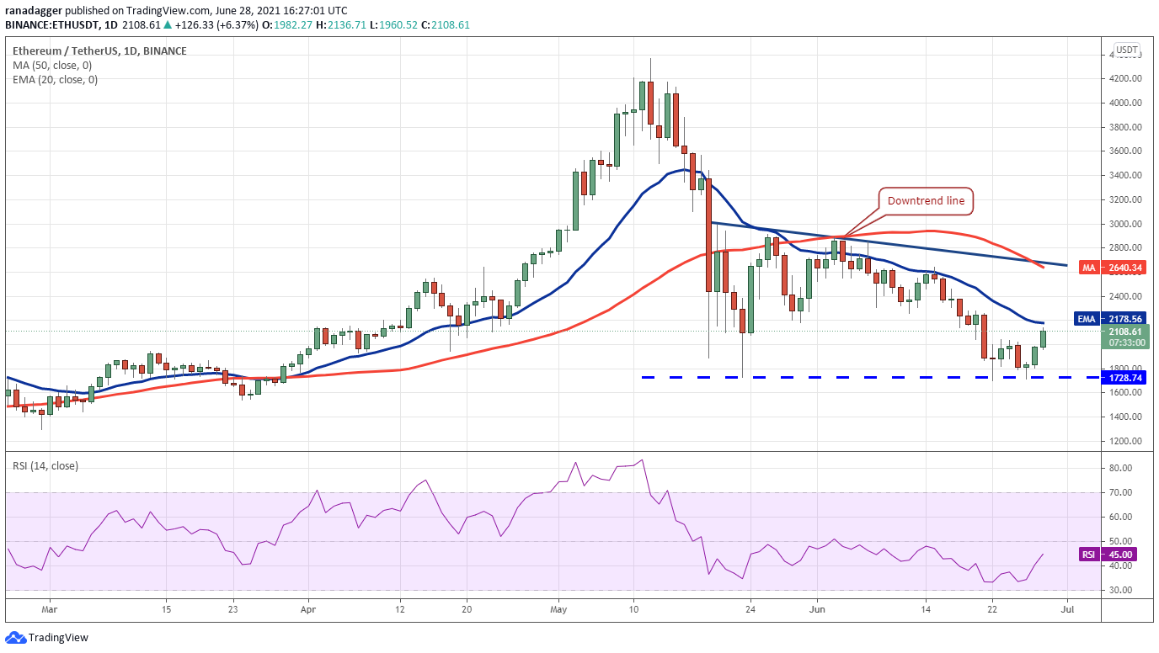The width and height of the screenshot is (1159, 653).
Task: Click the purple RSI 45.00 value tag
Action: pyautogui.click(x=1108, y=555)
